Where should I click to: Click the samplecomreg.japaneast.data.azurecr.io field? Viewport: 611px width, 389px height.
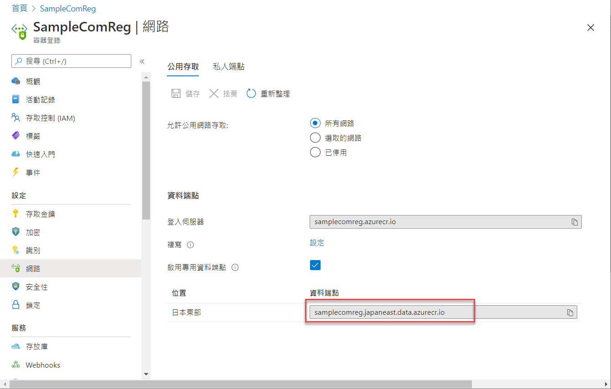click(443, 312)
